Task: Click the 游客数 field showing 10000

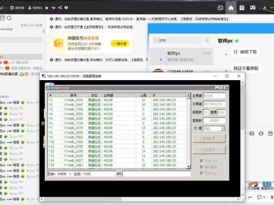Action: 214,120
